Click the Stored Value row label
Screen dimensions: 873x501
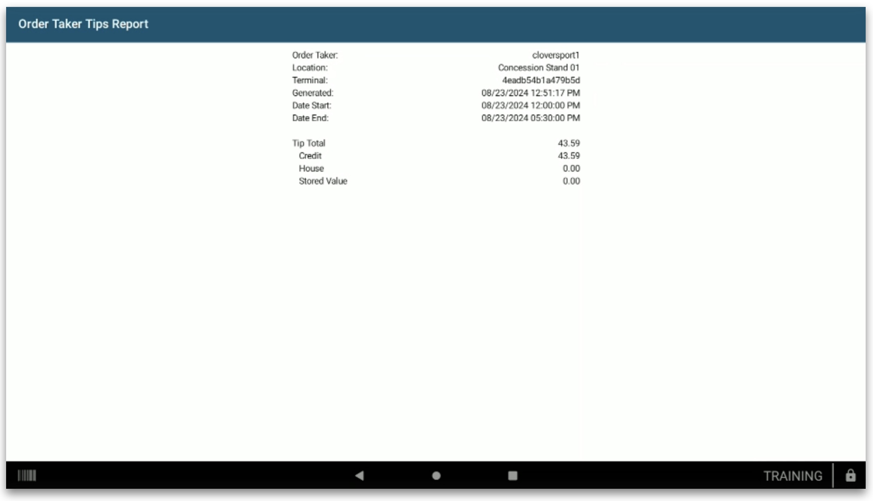[323, 181]
